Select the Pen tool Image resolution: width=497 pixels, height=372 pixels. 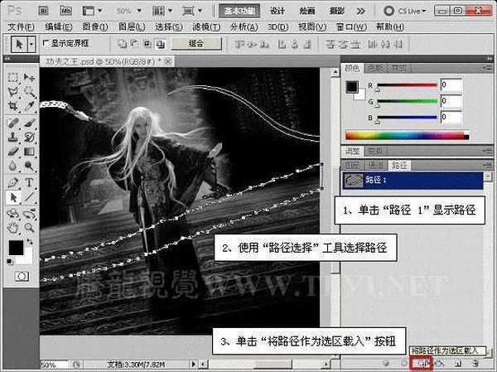[x=13, y=182]
